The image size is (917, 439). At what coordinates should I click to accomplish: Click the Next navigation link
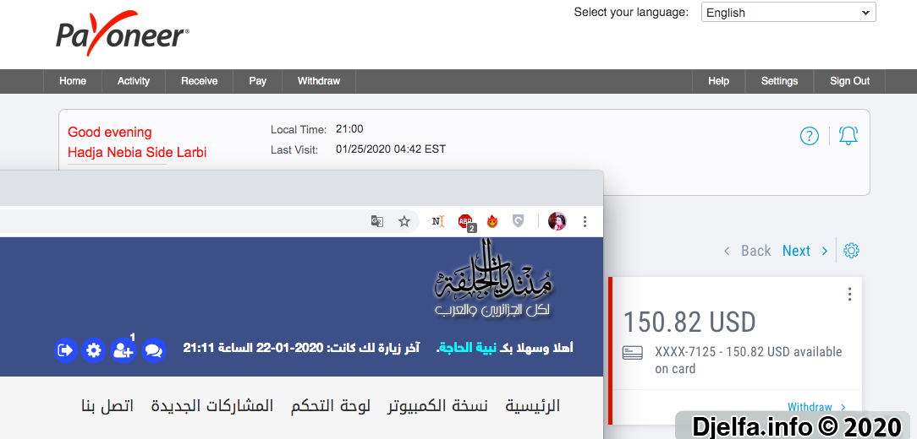(805, 251)
